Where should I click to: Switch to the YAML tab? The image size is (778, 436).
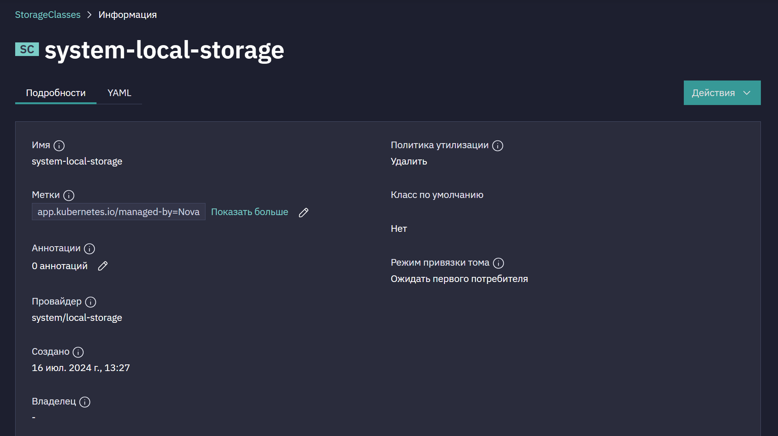[x=119, y=93]
